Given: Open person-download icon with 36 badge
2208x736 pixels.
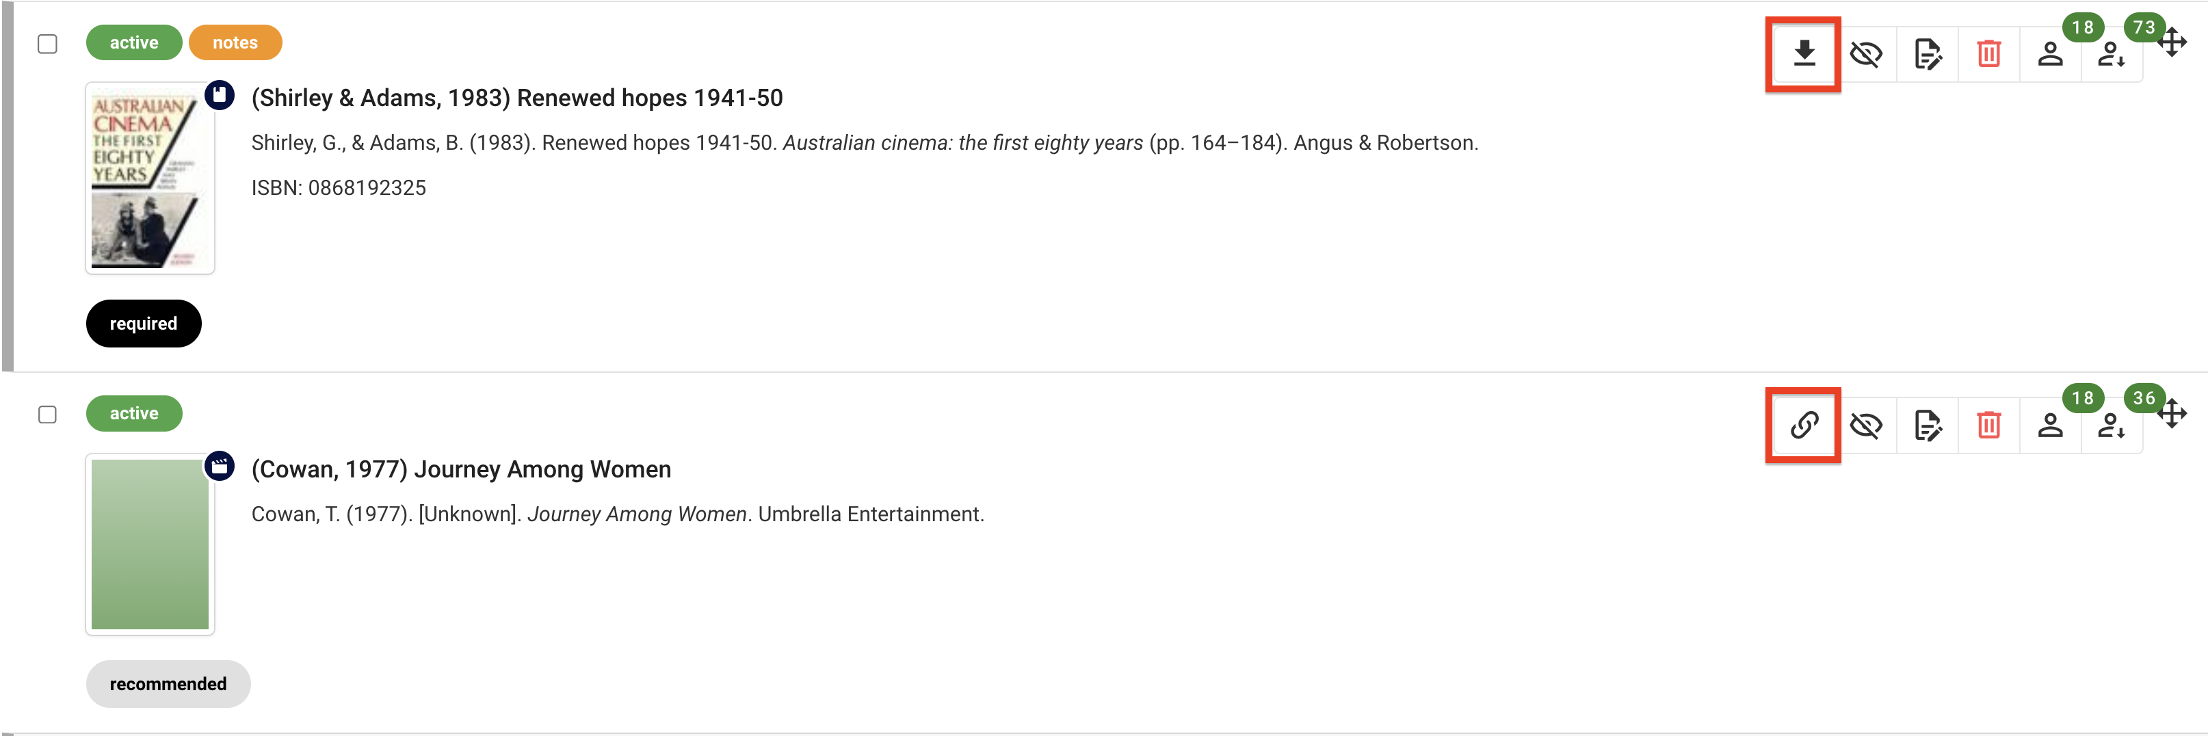Looking at the screenshot, I should click(2111, 425).
